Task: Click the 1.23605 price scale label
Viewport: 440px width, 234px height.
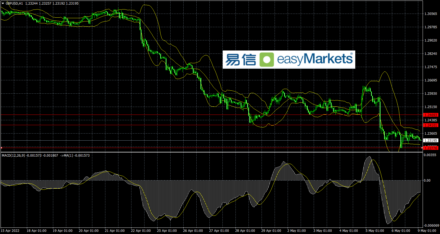Action: [x=431, y=134]
